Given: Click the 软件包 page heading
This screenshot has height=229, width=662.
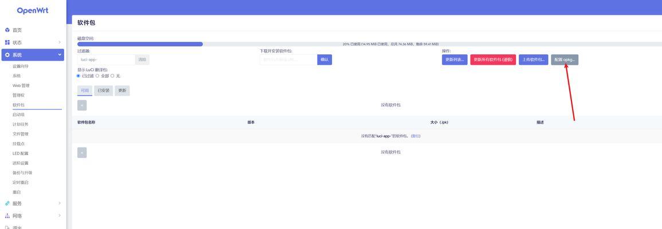Looking at the screenshot, I should (x=86, y=23).
